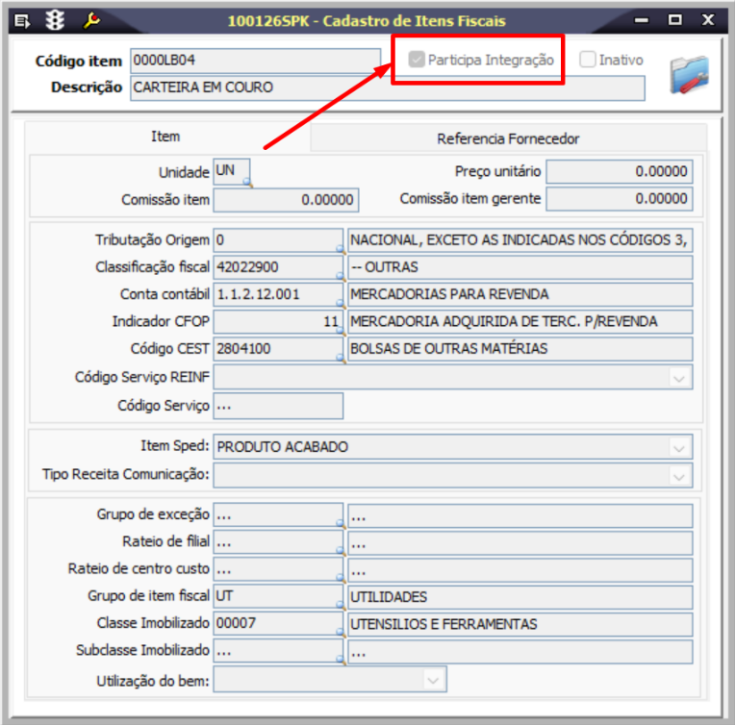
Task: Click the Conta contábil field 1.1.2.12.001
Action: pos(278,294)
